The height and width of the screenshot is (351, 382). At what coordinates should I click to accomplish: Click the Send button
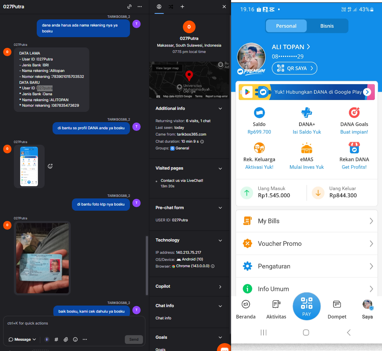134,340
